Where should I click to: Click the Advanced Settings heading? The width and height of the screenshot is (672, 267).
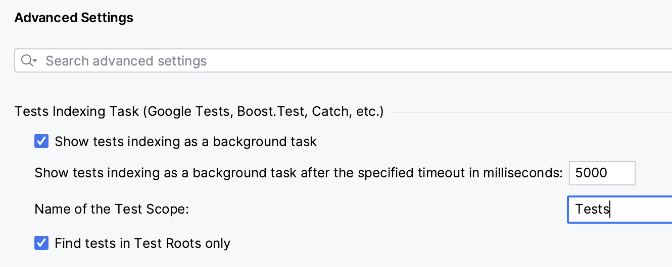point(74,18)
